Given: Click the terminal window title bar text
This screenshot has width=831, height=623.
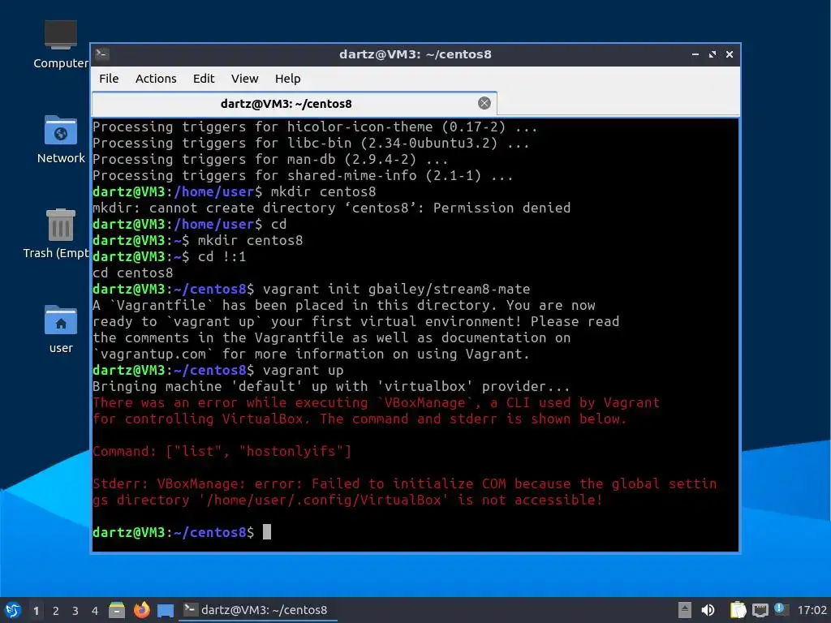Looking at the screenshot, I should tap(415, 54).
